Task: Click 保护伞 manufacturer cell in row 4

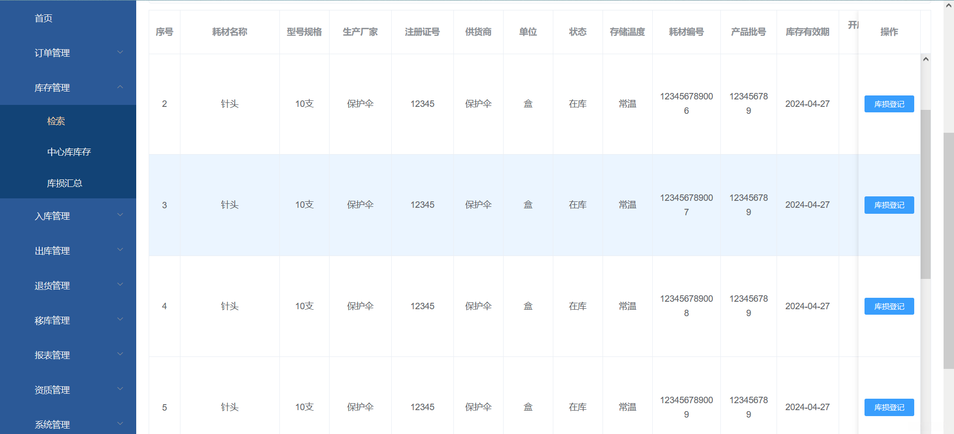Action: 360,306
